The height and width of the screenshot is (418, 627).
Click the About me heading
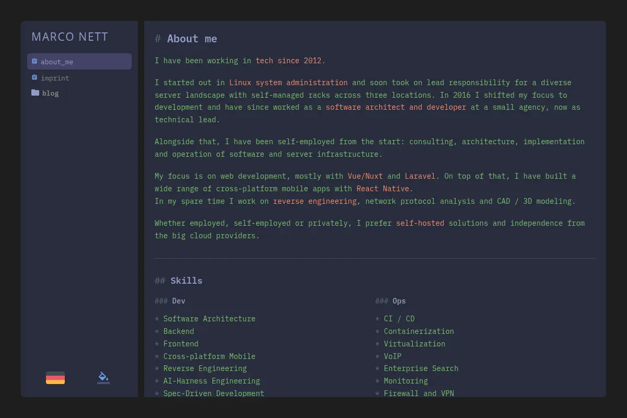[x=192, y=39]
